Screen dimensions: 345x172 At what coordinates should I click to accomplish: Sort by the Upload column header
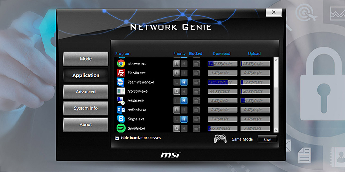click(x=254, y=53)
